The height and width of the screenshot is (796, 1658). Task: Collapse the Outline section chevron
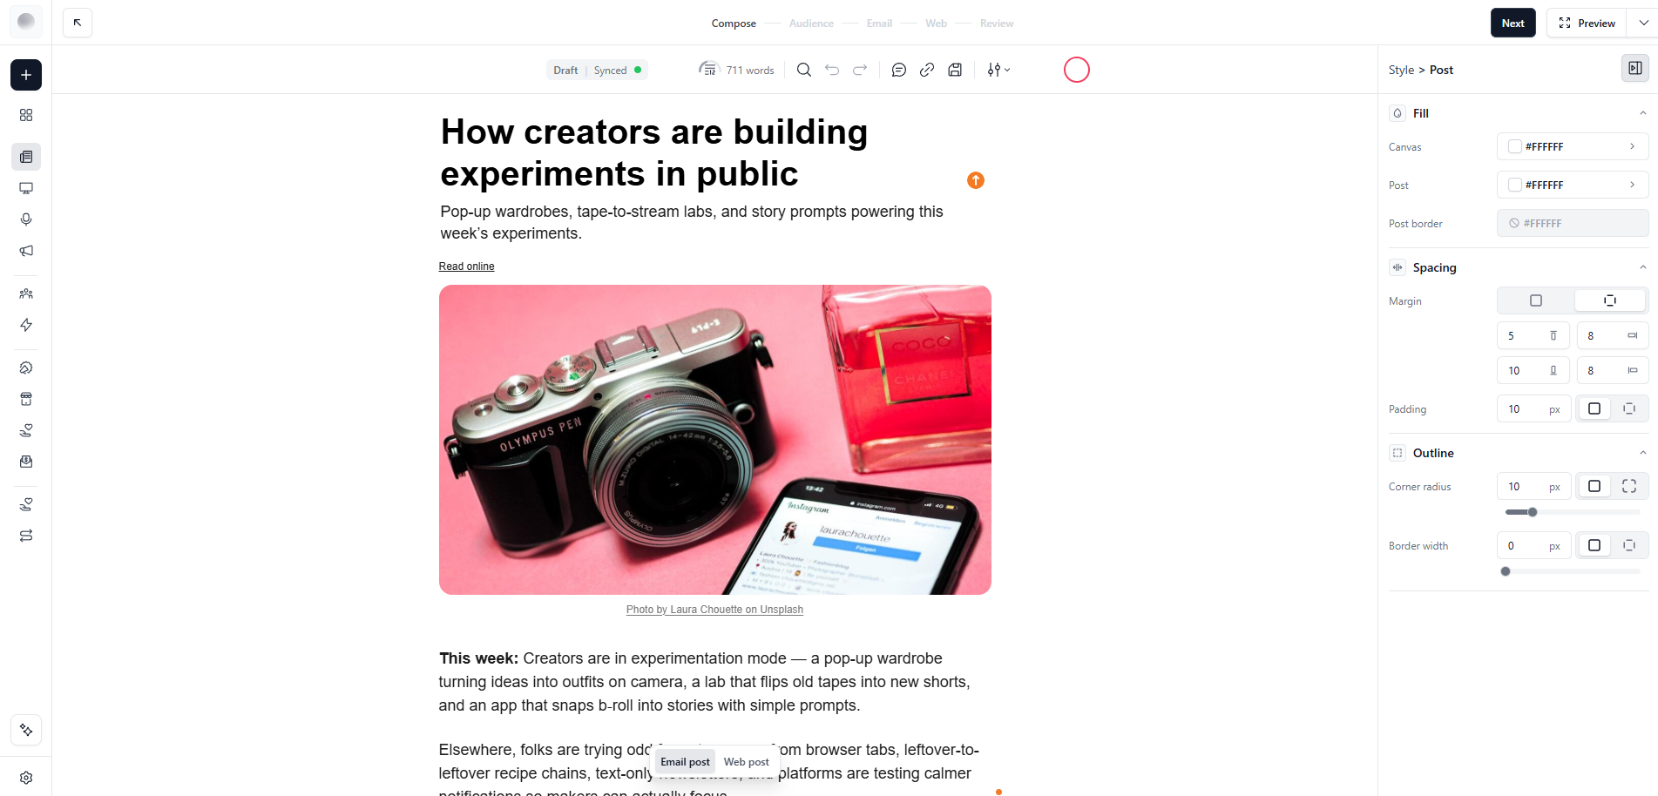(1642, 453)
